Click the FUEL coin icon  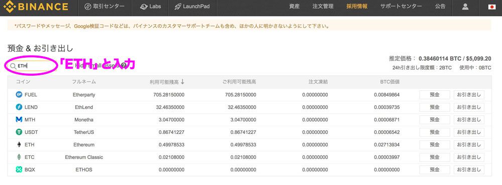pos(19,95)
